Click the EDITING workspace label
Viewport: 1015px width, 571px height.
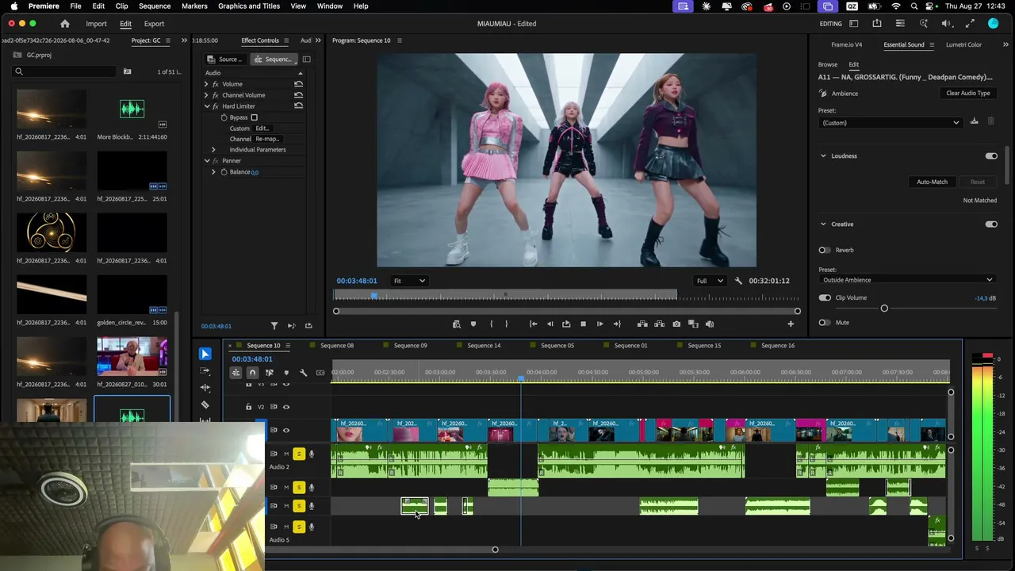point(830,24)
